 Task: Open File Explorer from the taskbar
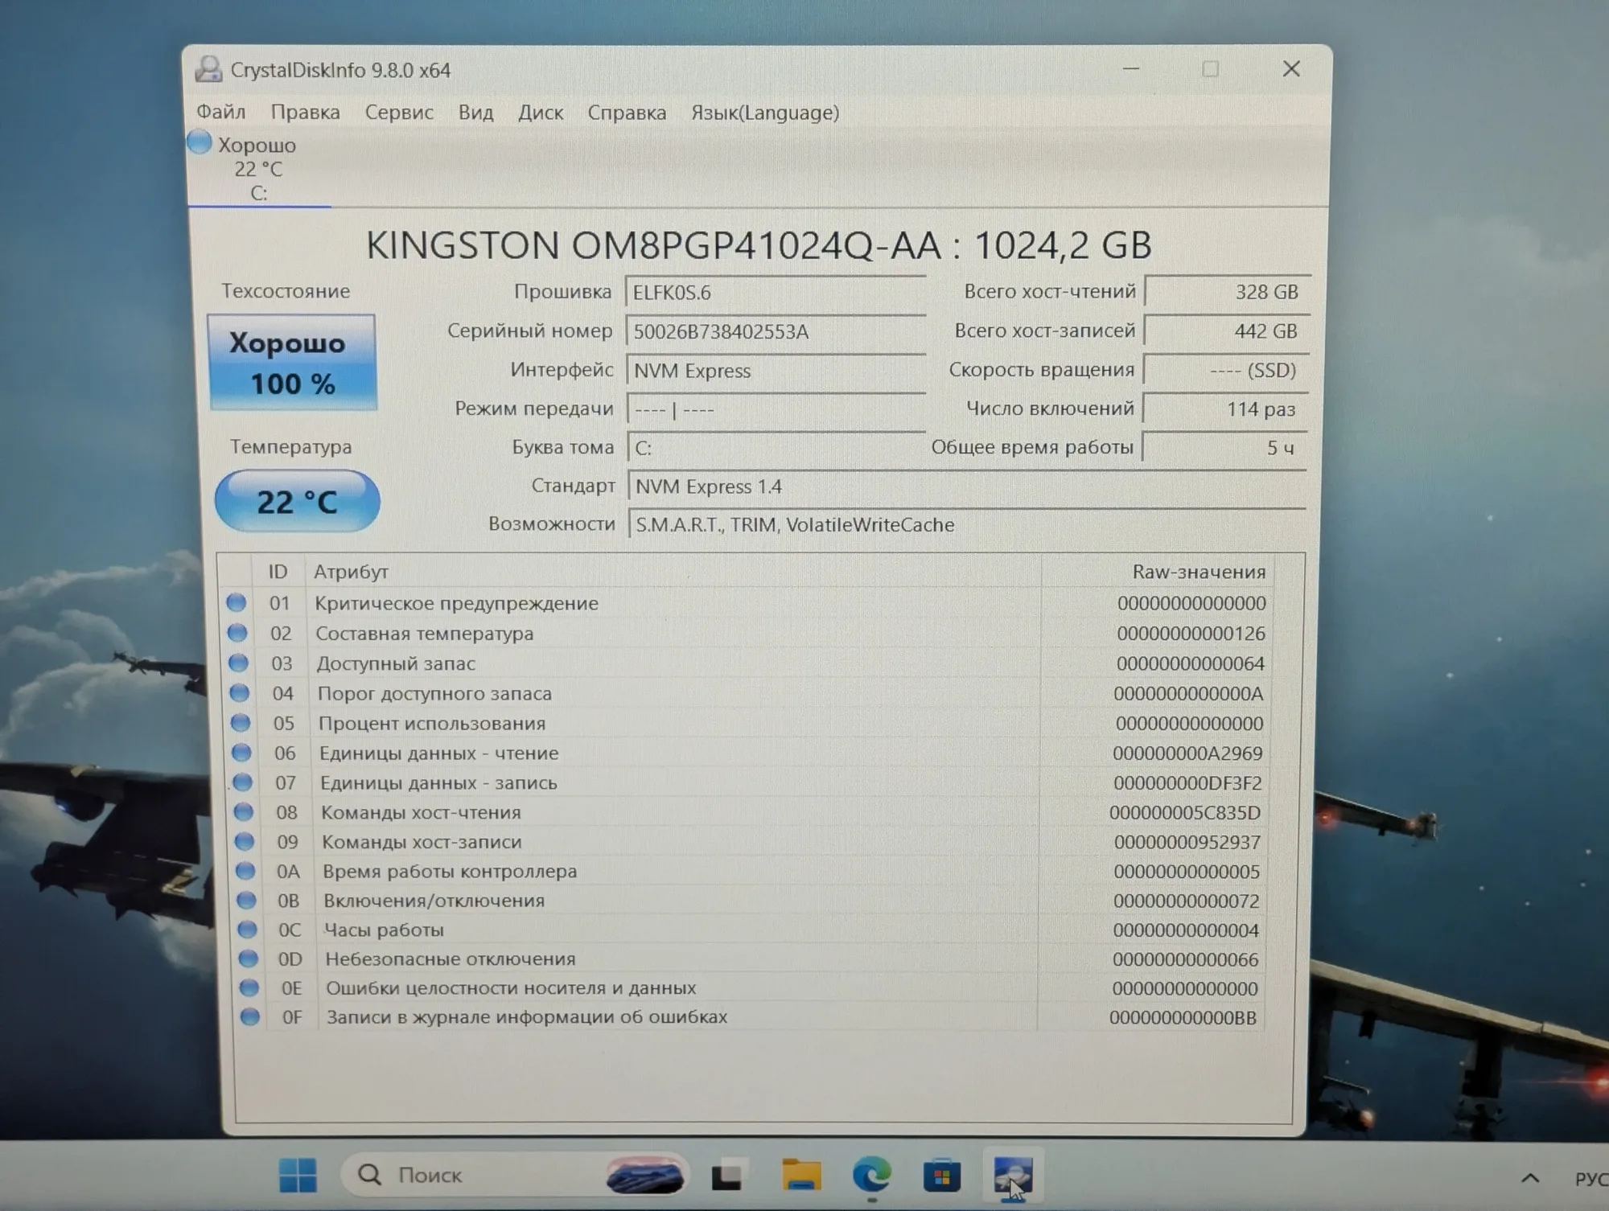(801, 1176)
